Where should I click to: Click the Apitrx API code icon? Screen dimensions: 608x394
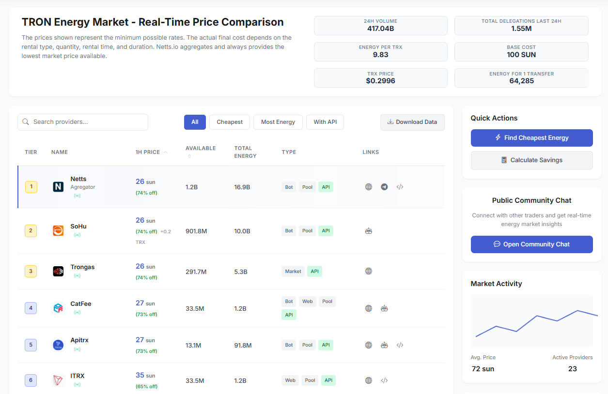click(x=400, y=345)
